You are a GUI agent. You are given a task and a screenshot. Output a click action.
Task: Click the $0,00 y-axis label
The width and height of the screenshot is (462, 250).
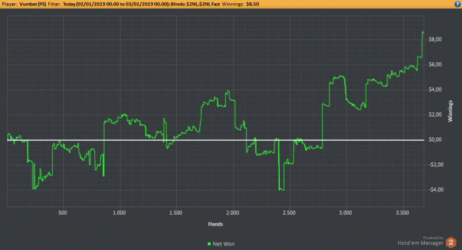435,139
